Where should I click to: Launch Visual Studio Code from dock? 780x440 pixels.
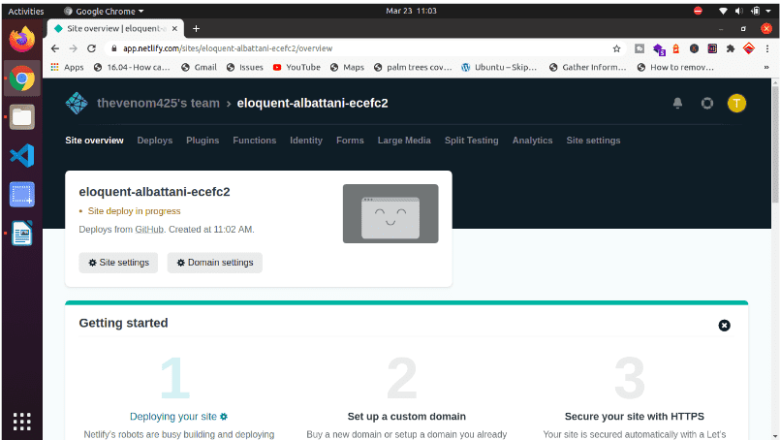pyautogui.click(x=21, y=155)
